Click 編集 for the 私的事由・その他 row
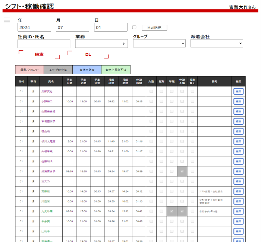The image size is (261, 242). click(238, 211)
